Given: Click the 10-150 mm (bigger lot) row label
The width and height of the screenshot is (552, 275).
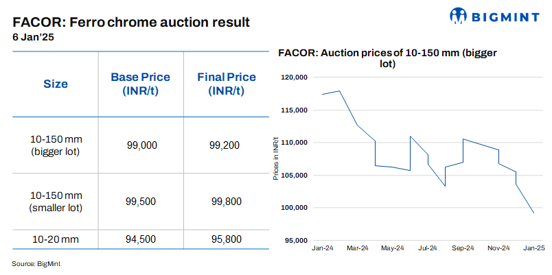Looking at the screenshot, I should point(56,145).
